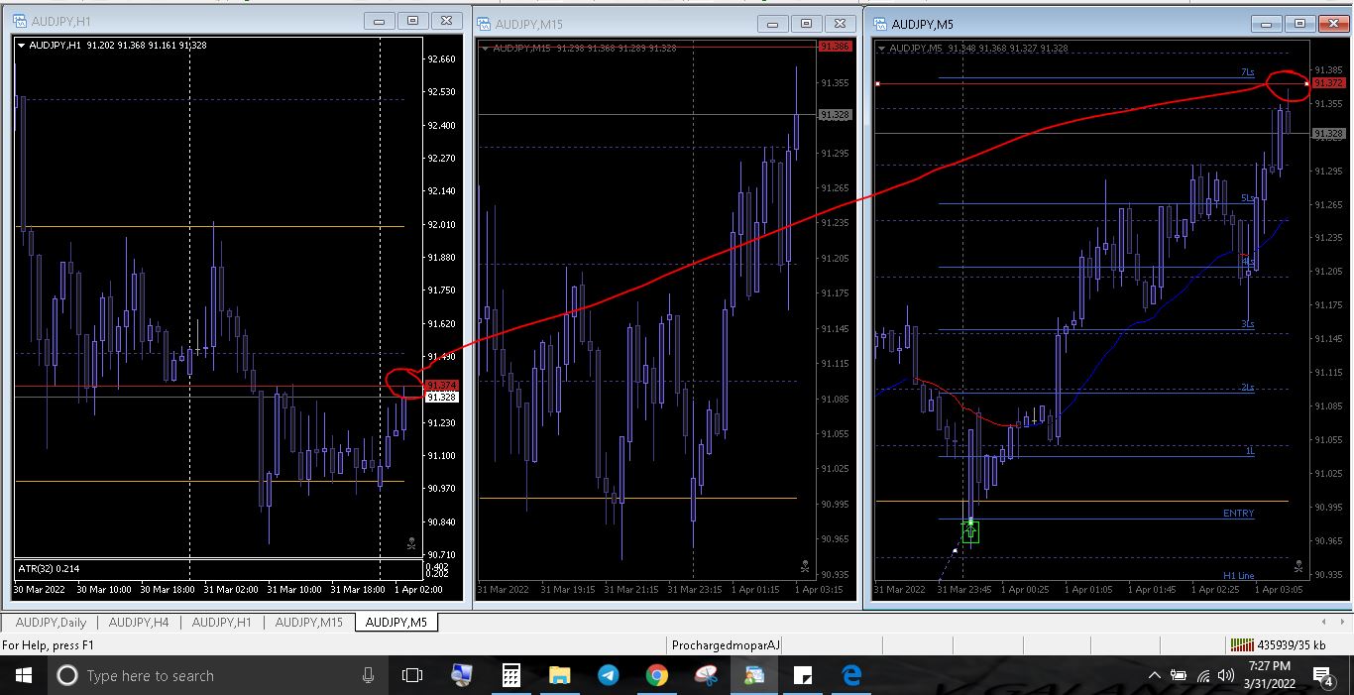Click the white 91.328 price tag on H1 chart
Viewport: 1354px width, 695px height.
(x=440, y=397)
